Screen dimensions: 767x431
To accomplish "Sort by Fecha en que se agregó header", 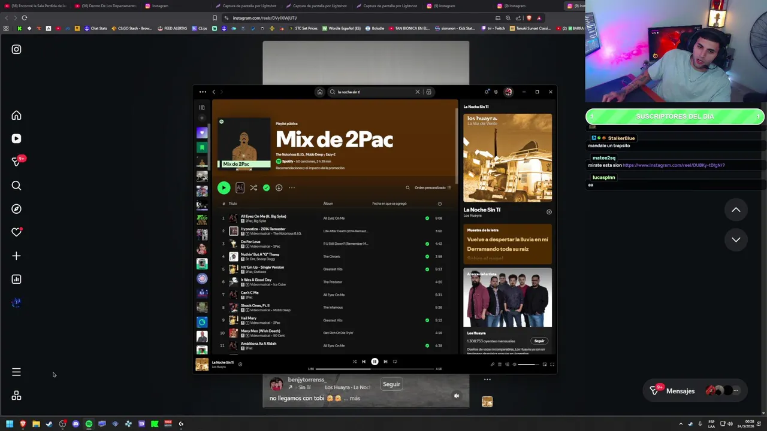I will point(389,204).
